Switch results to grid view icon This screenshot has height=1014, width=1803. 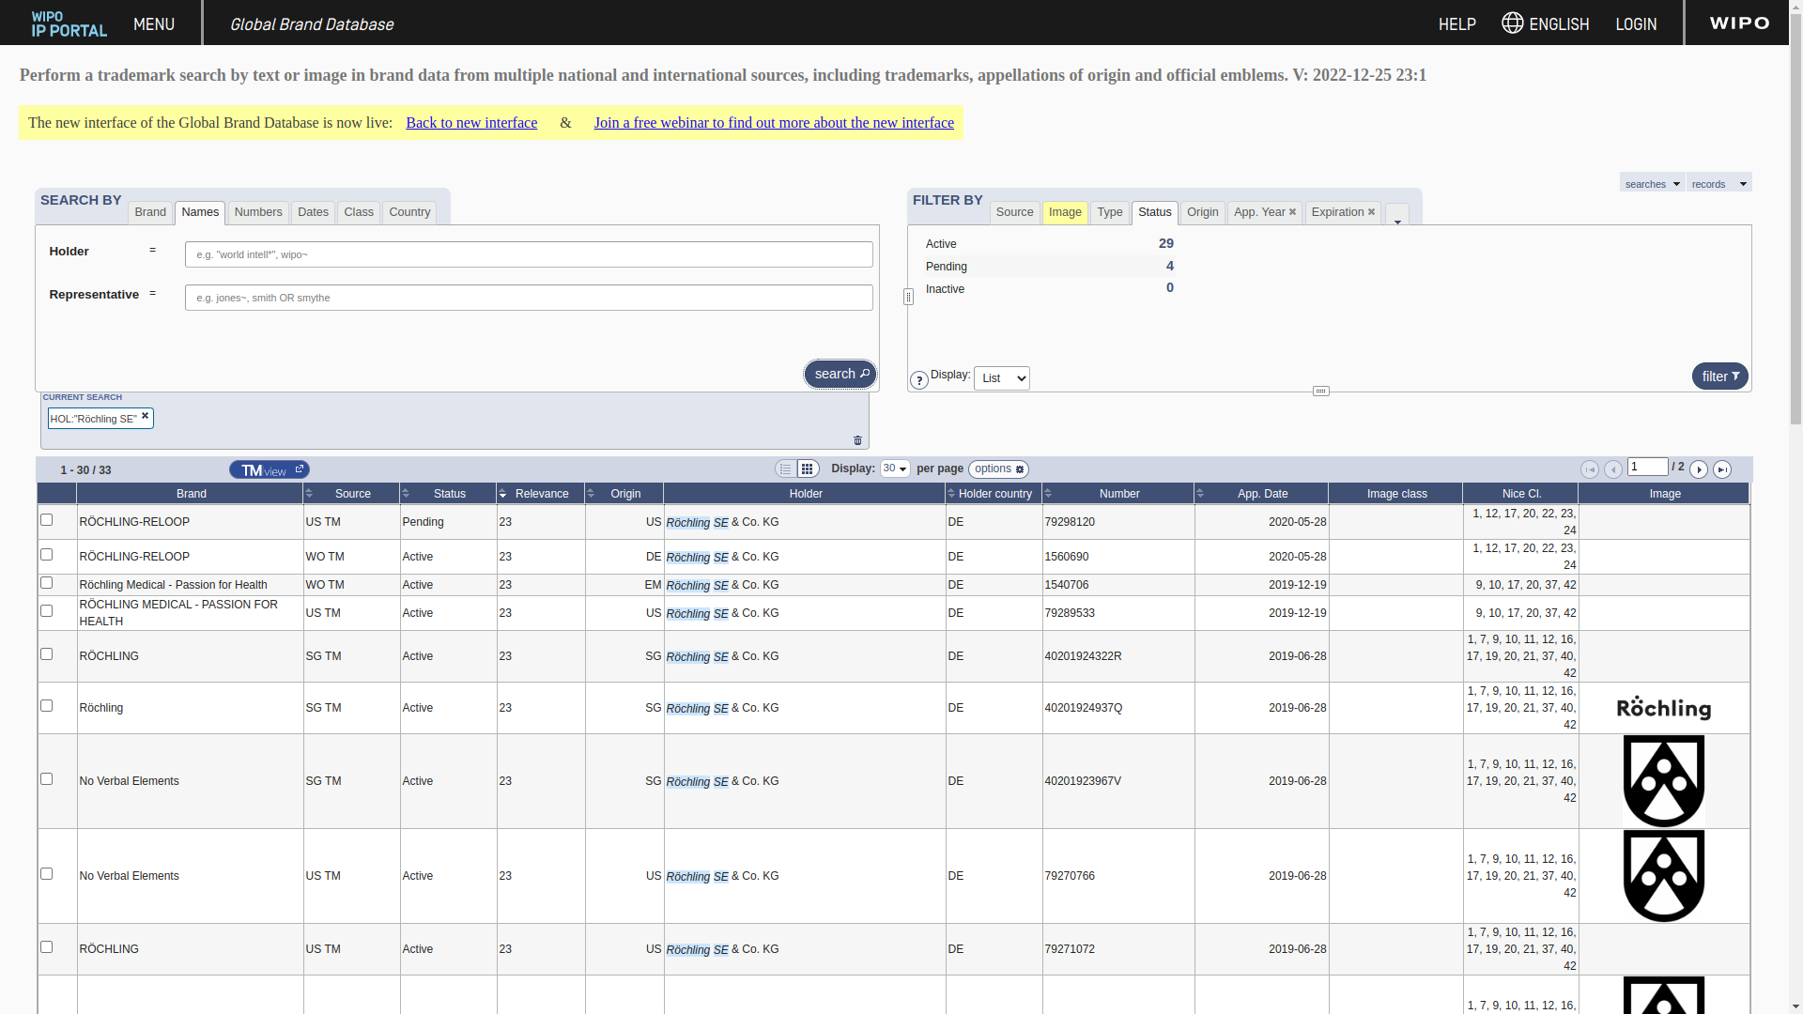coord(808,469)
